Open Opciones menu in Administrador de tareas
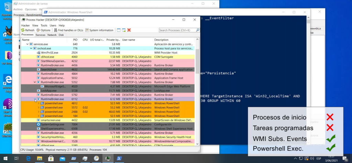 tap(31, 9)
